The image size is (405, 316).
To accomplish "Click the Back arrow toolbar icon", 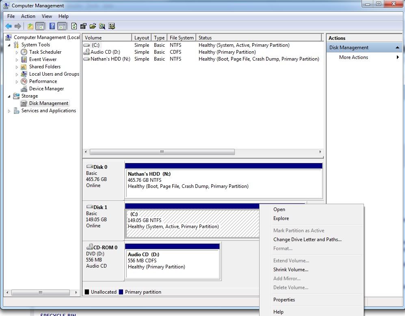I will (x=9, y=26).
